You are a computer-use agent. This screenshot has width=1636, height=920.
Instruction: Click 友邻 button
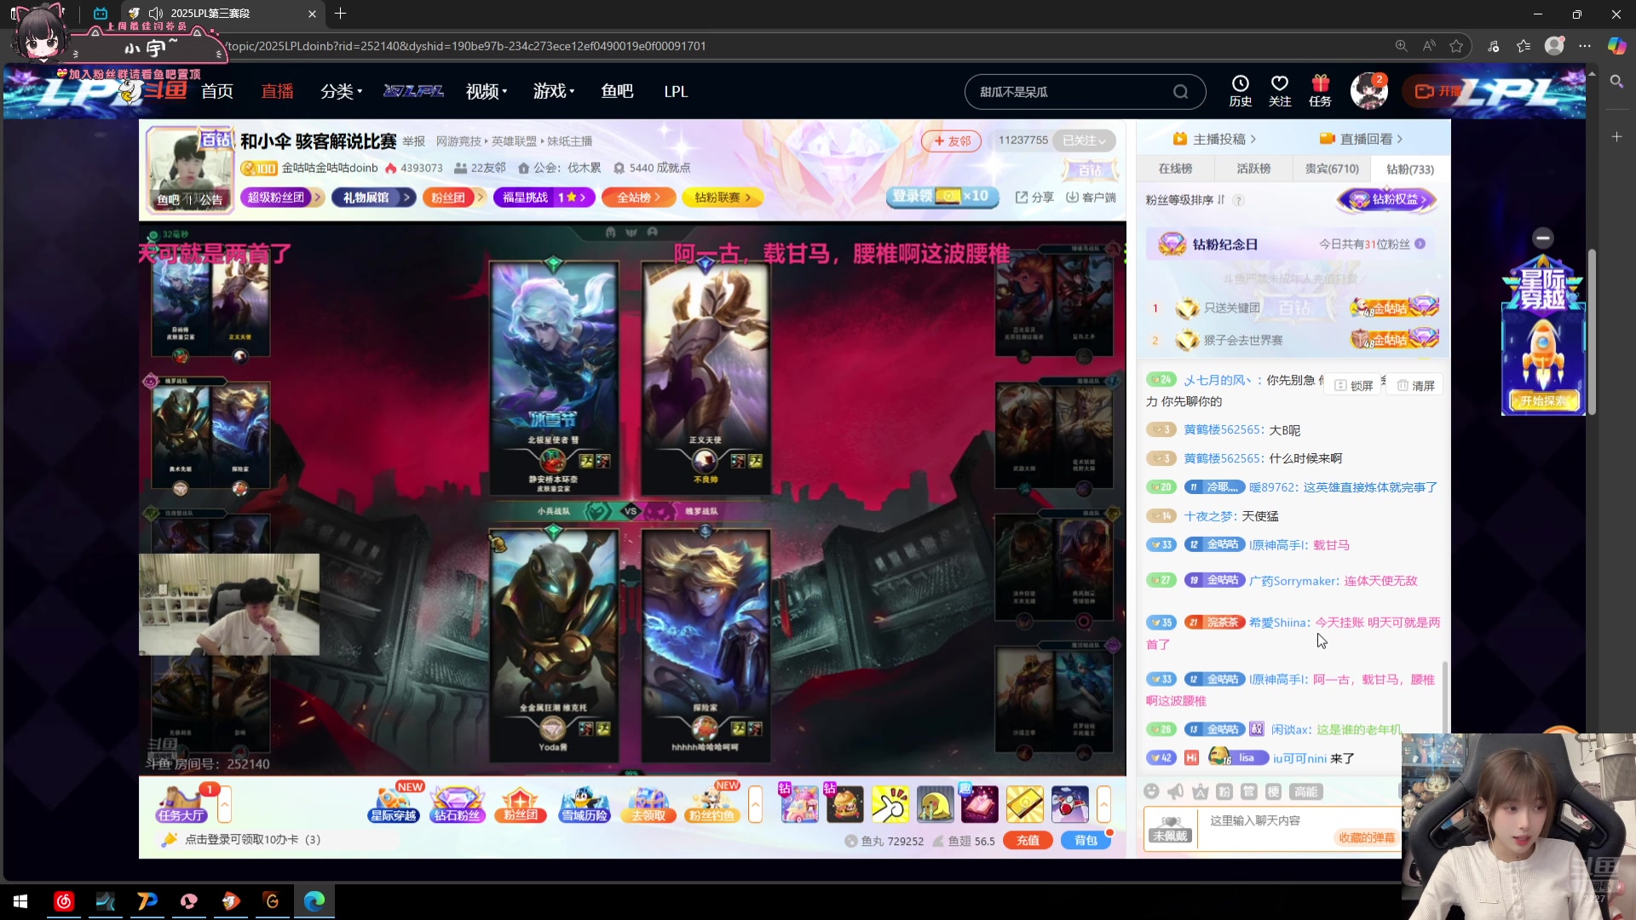(952, 141)
